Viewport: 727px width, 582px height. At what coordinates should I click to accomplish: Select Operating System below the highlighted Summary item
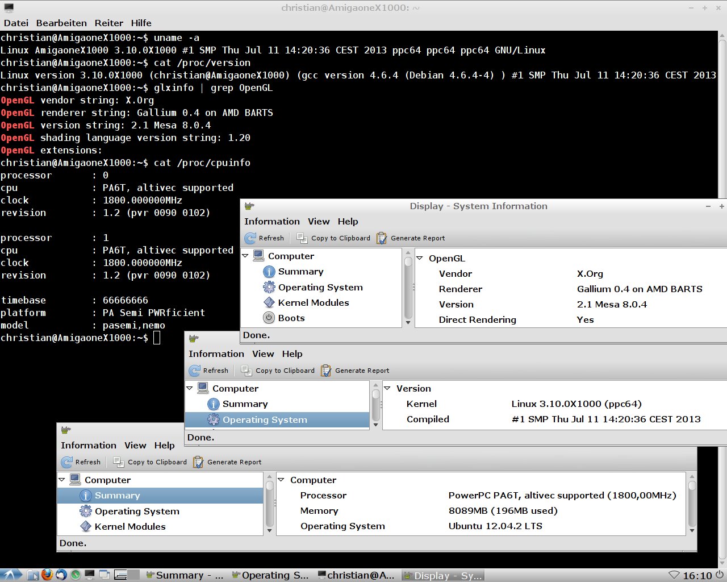point(137,512)
